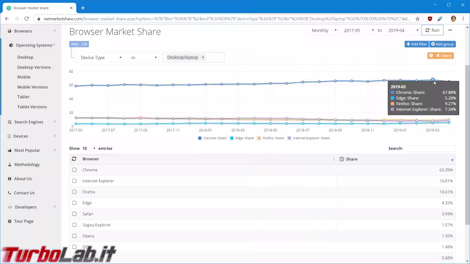Viewport: 470px width, 264px height.
Task: Open the Monthly interval dropdown
Action: pyautogui.click(x=324, y=30)
